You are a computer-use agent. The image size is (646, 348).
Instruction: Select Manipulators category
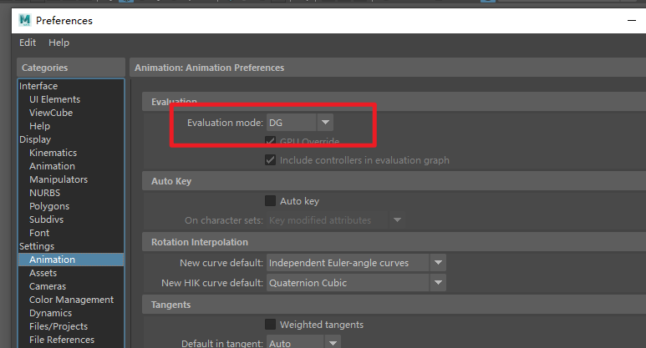[58, 179]
